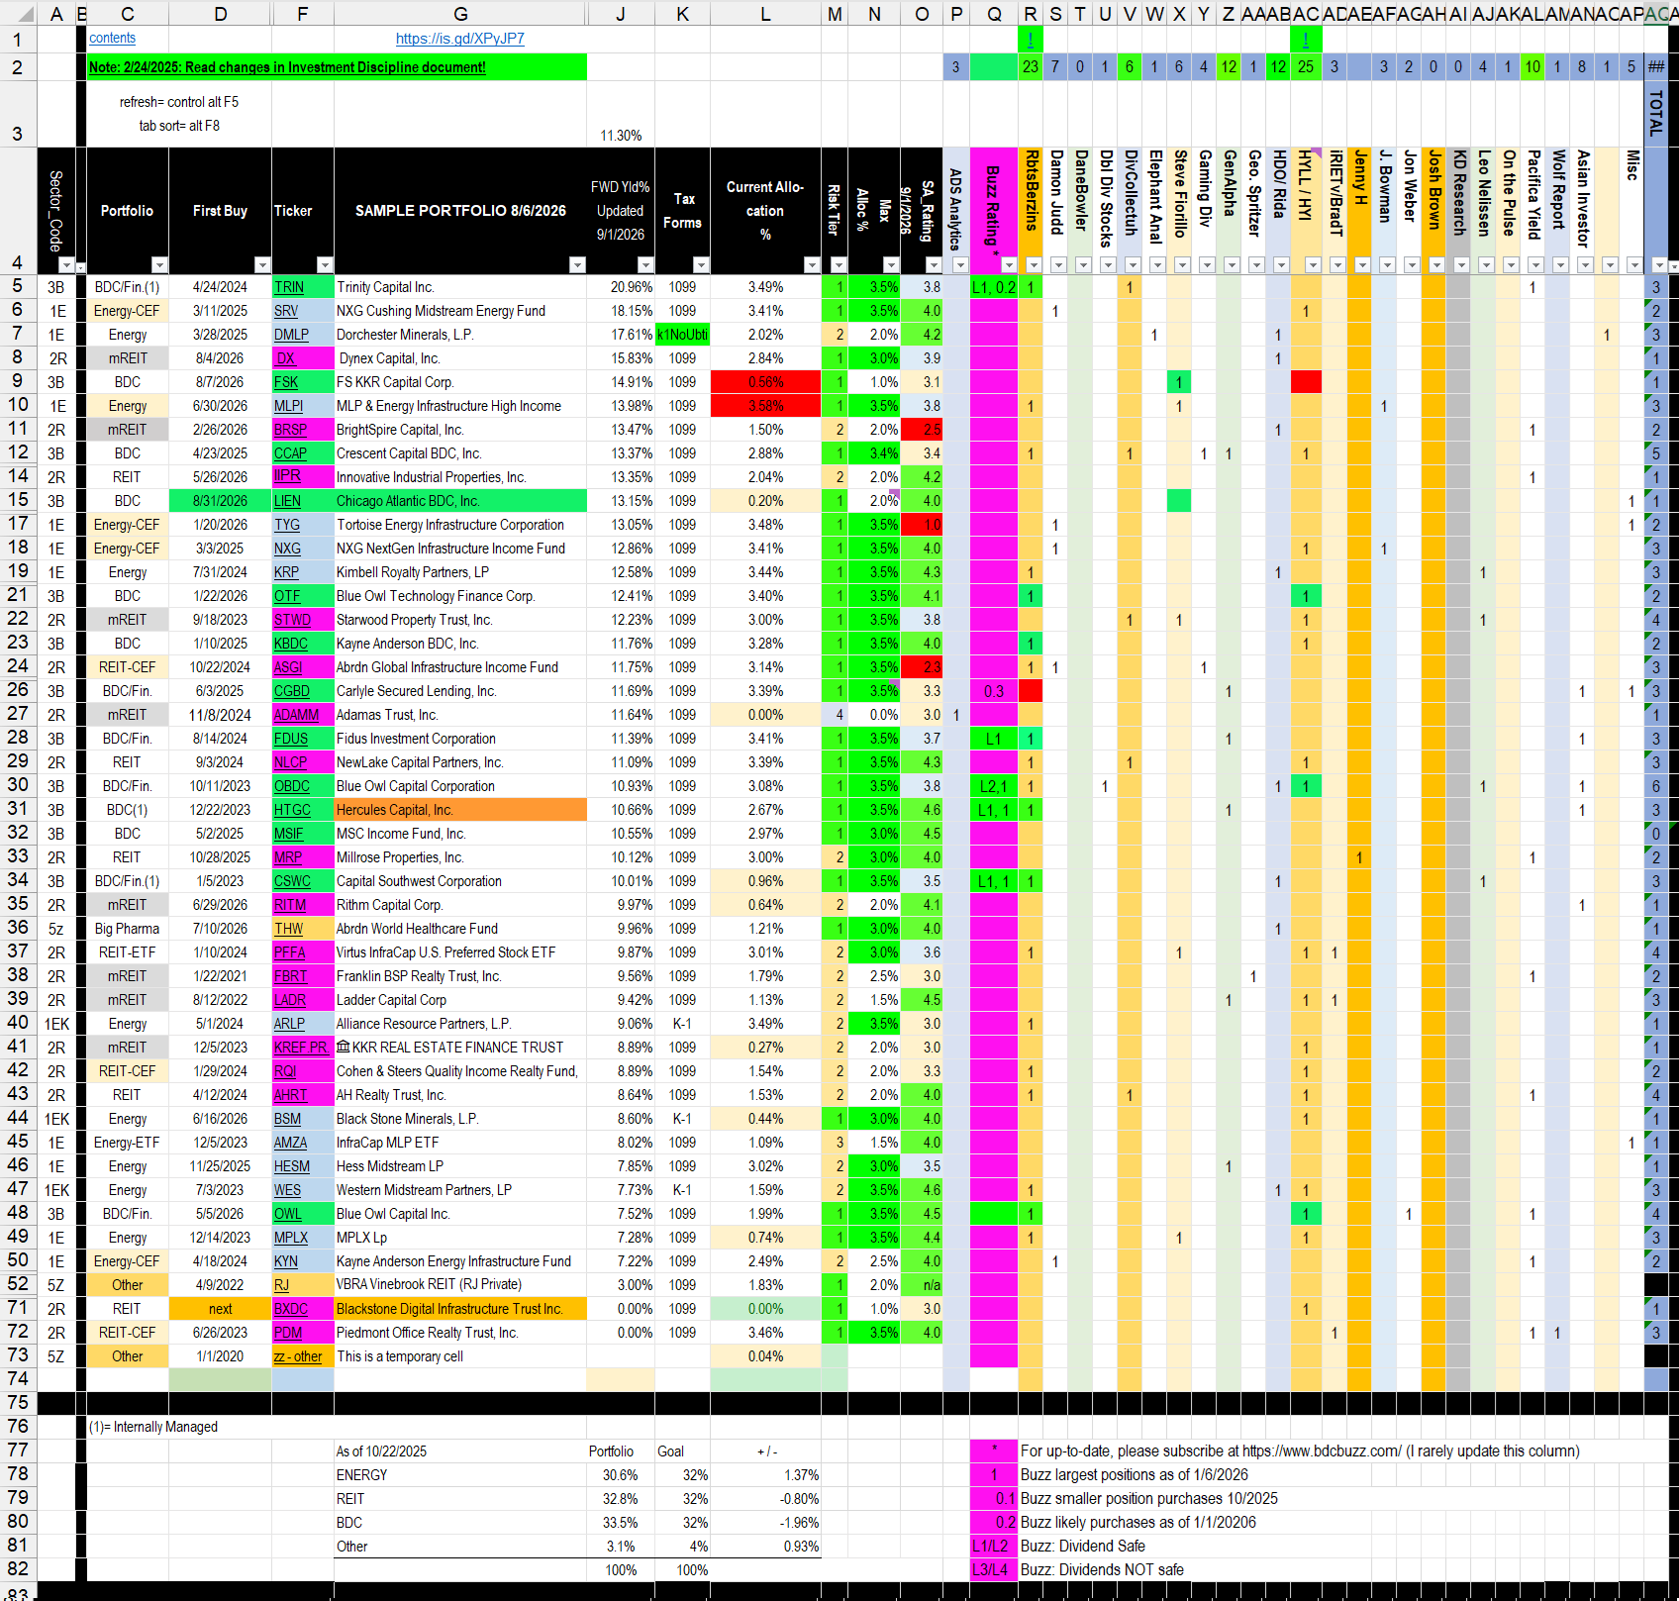The height and width of the screenshot is (1601, 1679).
Task: Click the Sector_Code filter arrow icon
Action: (66, 264)
